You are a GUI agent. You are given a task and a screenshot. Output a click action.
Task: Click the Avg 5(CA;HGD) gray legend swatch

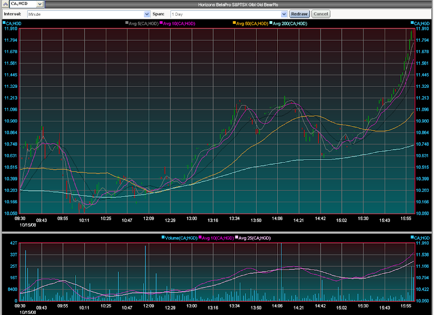click(127, 23)
